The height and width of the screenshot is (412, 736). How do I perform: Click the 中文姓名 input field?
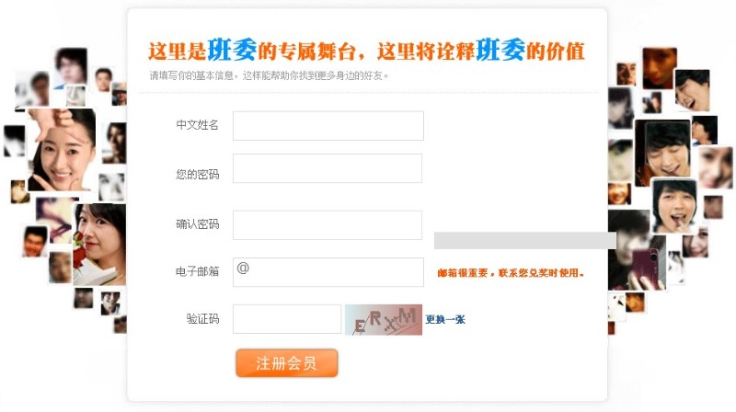tap(328, 126)
